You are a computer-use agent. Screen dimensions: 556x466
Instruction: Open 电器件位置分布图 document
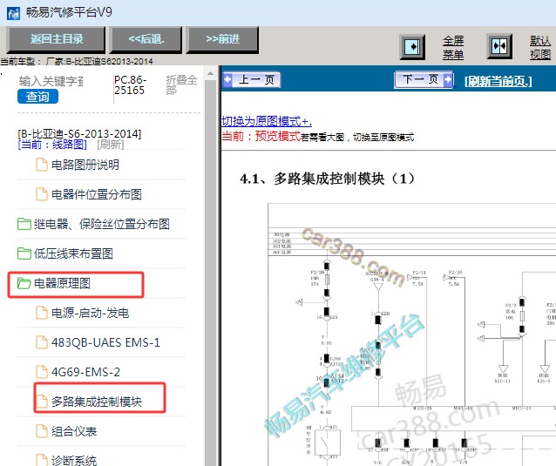tap(97, 194)
